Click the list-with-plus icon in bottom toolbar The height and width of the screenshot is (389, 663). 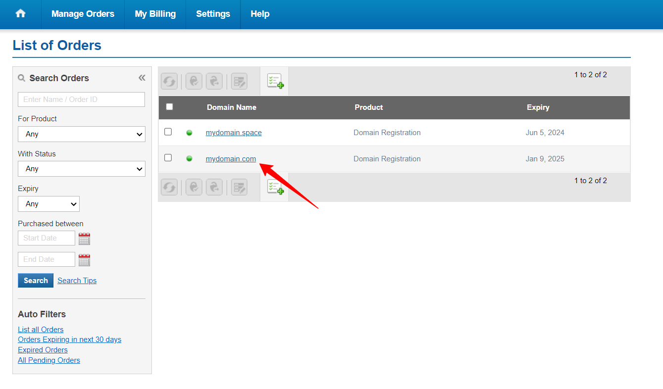click(x=275, y=187)
